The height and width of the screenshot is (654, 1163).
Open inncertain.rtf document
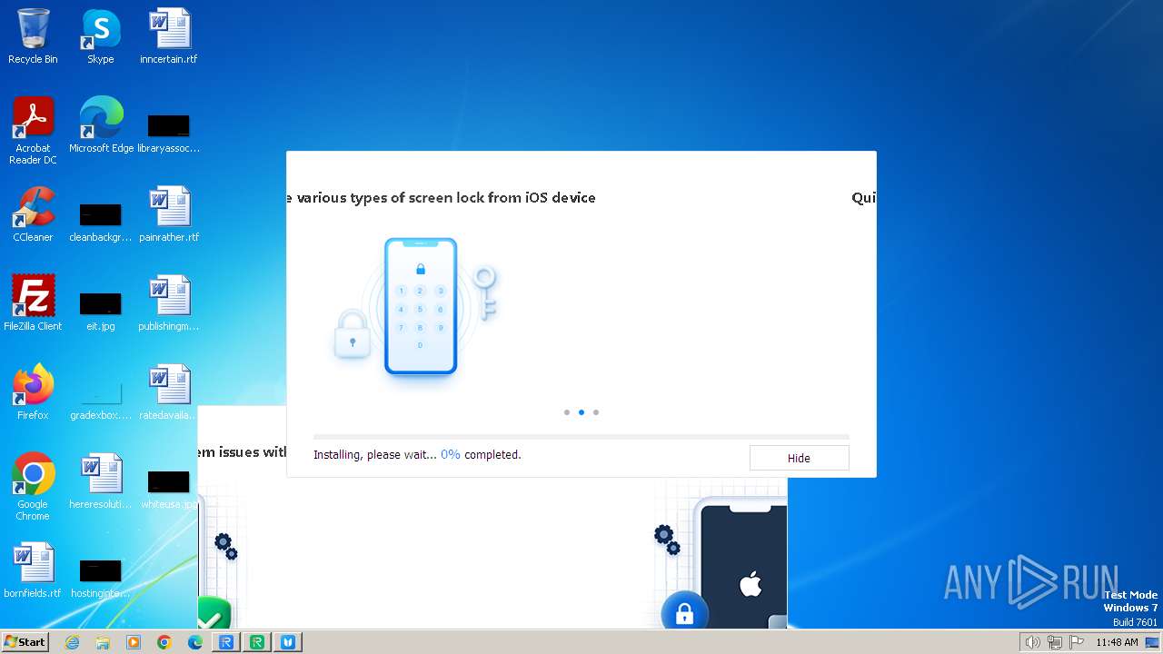pos(169,36)
